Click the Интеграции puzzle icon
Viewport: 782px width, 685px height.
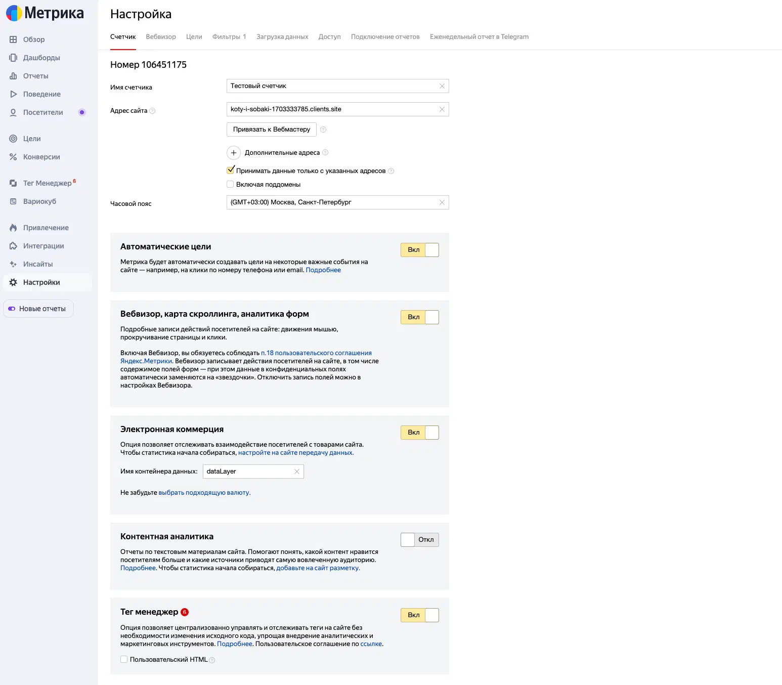[13, 246]
